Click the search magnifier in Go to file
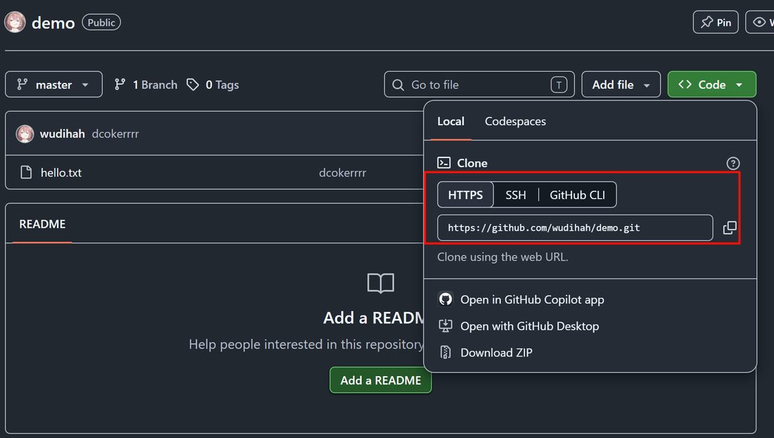Viewport: 774px width, 438px height. (x=398, y=85)
